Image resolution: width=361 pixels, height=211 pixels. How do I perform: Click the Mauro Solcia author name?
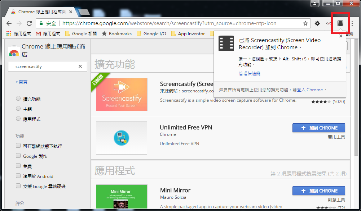pos(173,197)
